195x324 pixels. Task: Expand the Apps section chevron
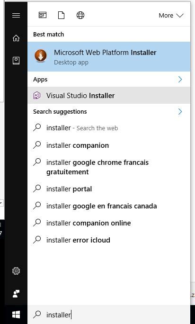[180, 80]
